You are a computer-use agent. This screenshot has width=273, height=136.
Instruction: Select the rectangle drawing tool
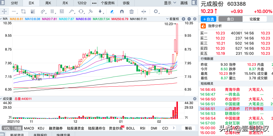pyautogui.click(x=23, y=12)
